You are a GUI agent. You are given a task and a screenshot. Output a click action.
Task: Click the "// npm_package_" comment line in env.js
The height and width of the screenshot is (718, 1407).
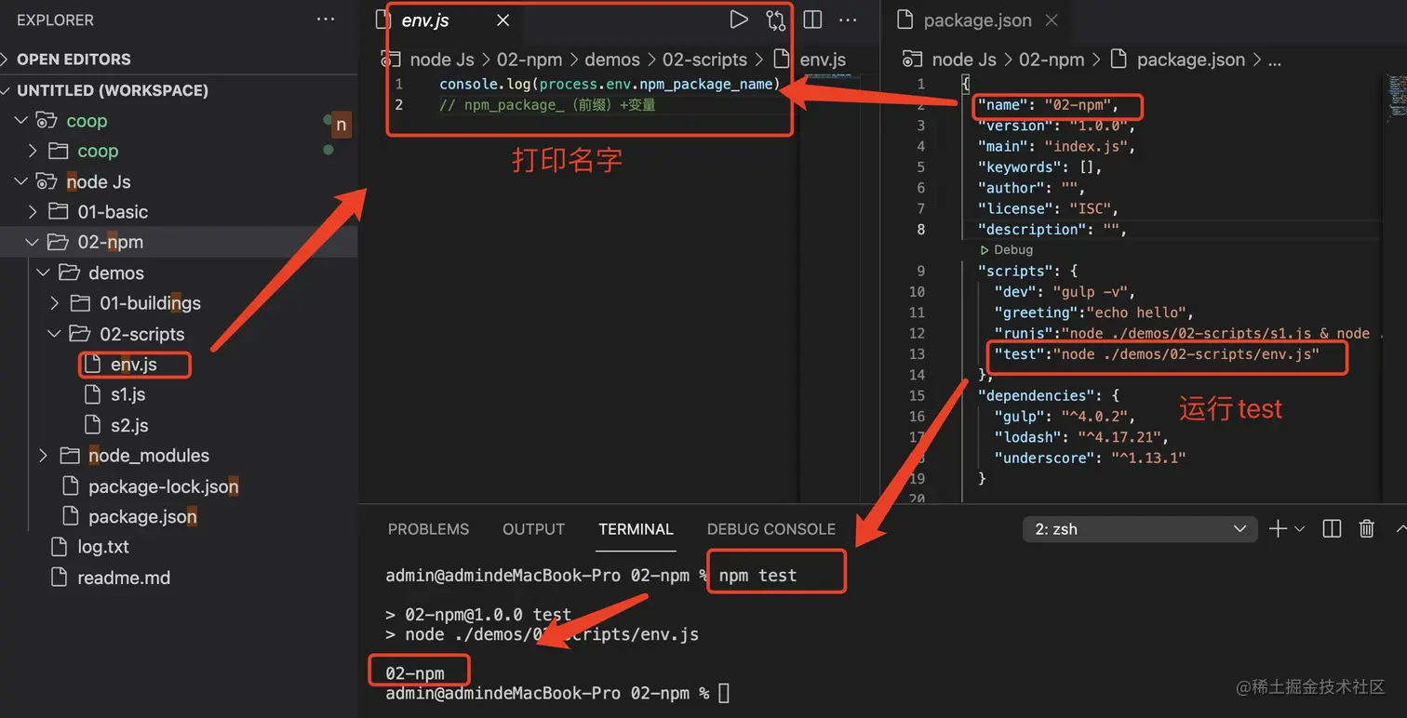[x=547, y=105]
